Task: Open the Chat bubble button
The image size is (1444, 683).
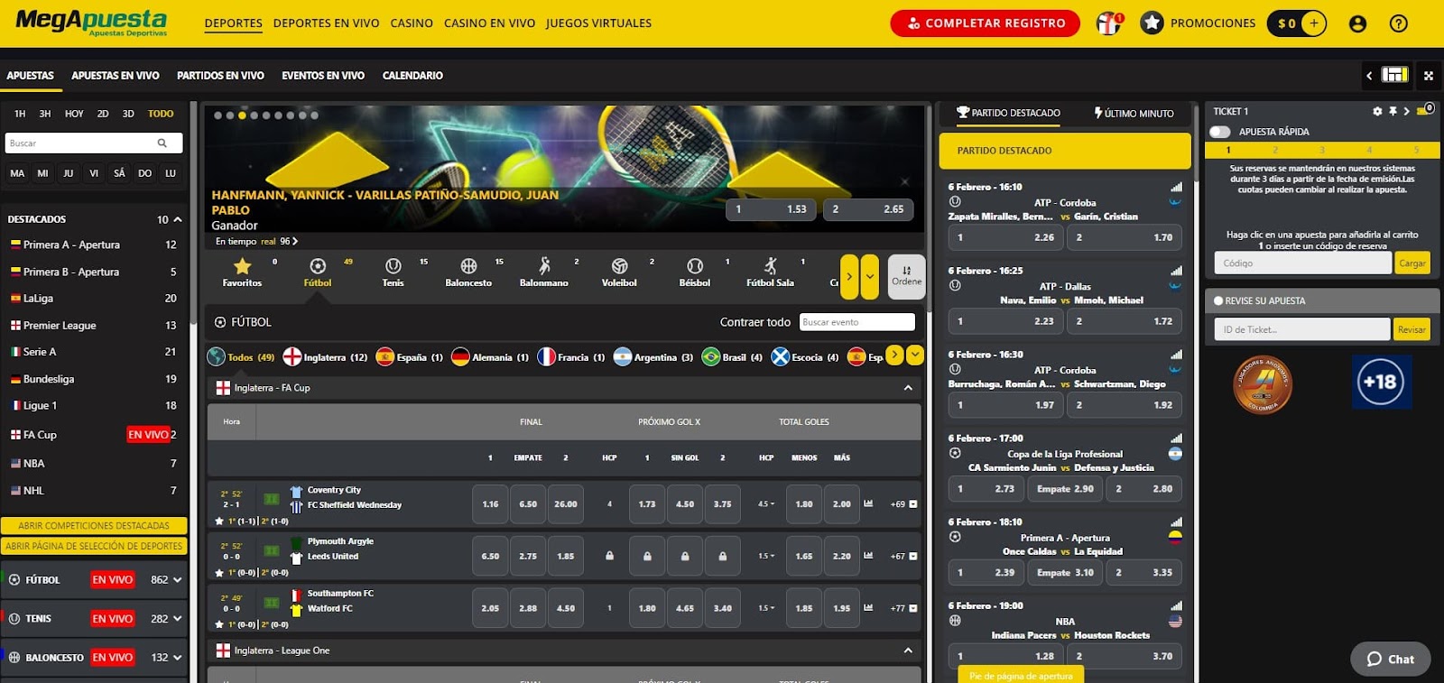Action: (1391, 659)
